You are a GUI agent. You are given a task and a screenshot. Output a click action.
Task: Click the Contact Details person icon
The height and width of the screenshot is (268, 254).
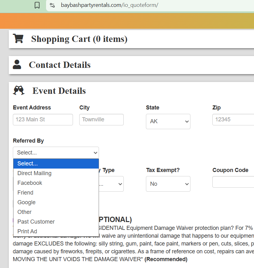[x=17, y=64]
